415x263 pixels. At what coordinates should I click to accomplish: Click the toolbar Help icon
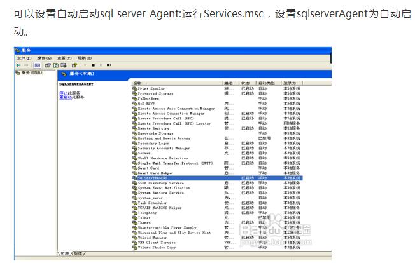point(74,65)
